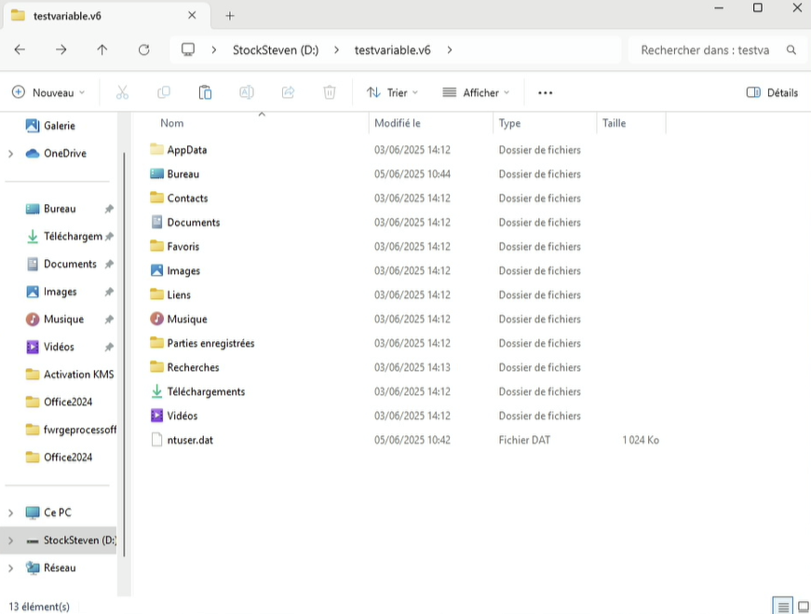
Task: Sort by the Type column header
Action: tap(509, 123)
